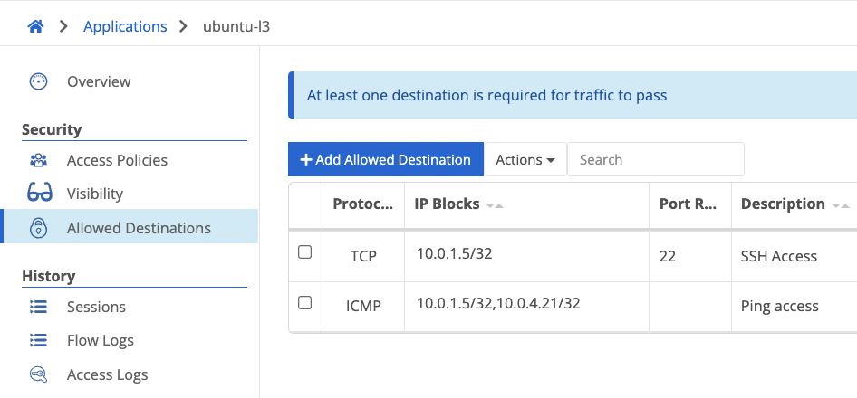The width and height of the screenshot is (857, 398).
Task: Click the Allowed Destinations lock icon
Action: coord(38,228)
